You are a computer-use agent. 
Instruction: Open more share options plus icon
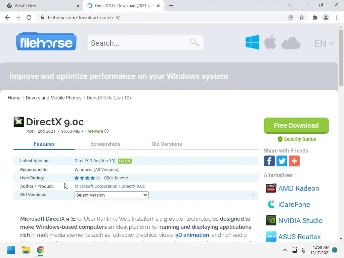[x=294, y=161]
